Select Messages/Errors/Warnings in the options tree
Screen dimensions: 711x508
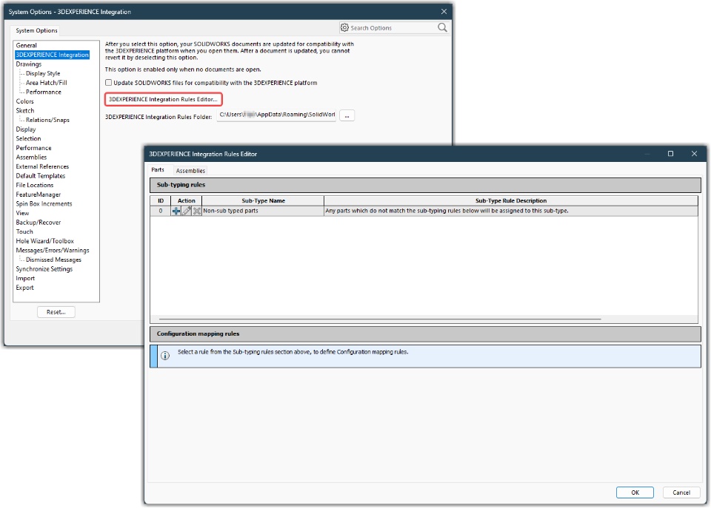[x=53, y=251]
